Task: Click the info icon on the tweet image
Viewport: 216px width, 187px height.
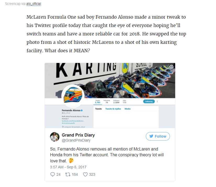Action: pyautogui.click(x=171, y=67)
